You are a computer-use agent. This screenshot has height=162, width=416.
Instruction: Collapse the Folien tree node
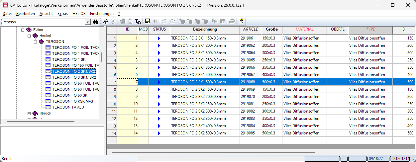pyautogui.click(x=23, y=30)
